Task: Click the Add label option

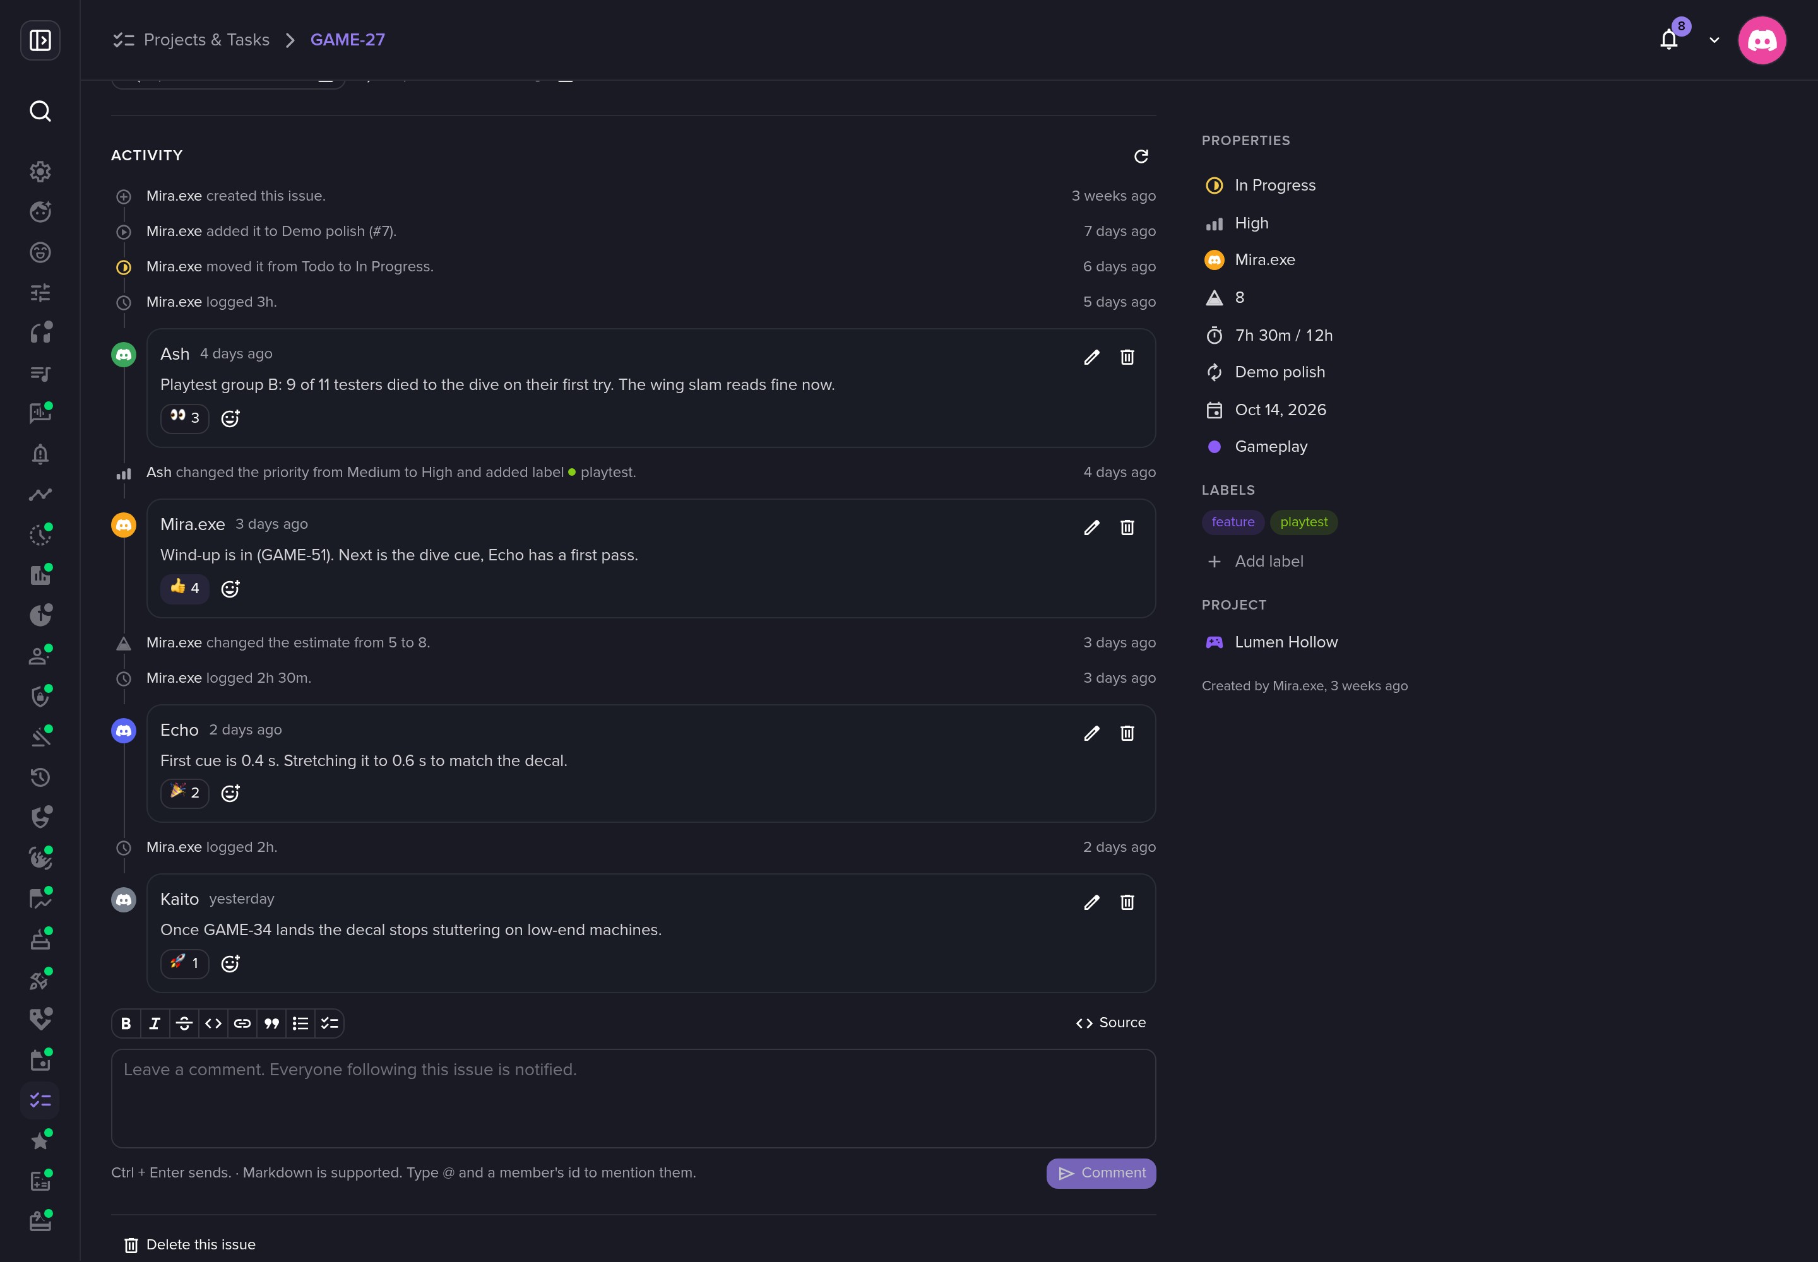Action: point(1255,560)
